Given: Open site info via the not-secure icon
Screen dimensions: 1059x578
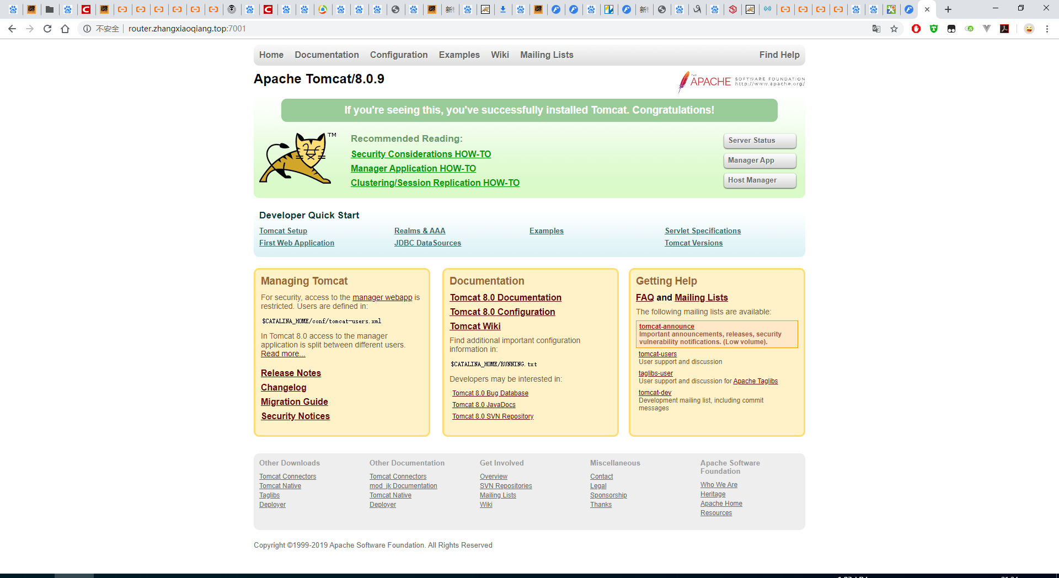Looking at the screenshot, I should (x=87, y=29).
